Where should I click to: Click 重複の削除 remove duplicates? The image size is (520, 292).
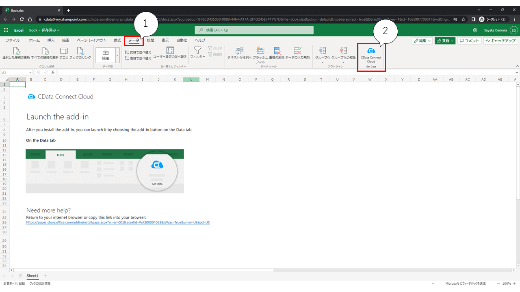click(x=277, y=53)
